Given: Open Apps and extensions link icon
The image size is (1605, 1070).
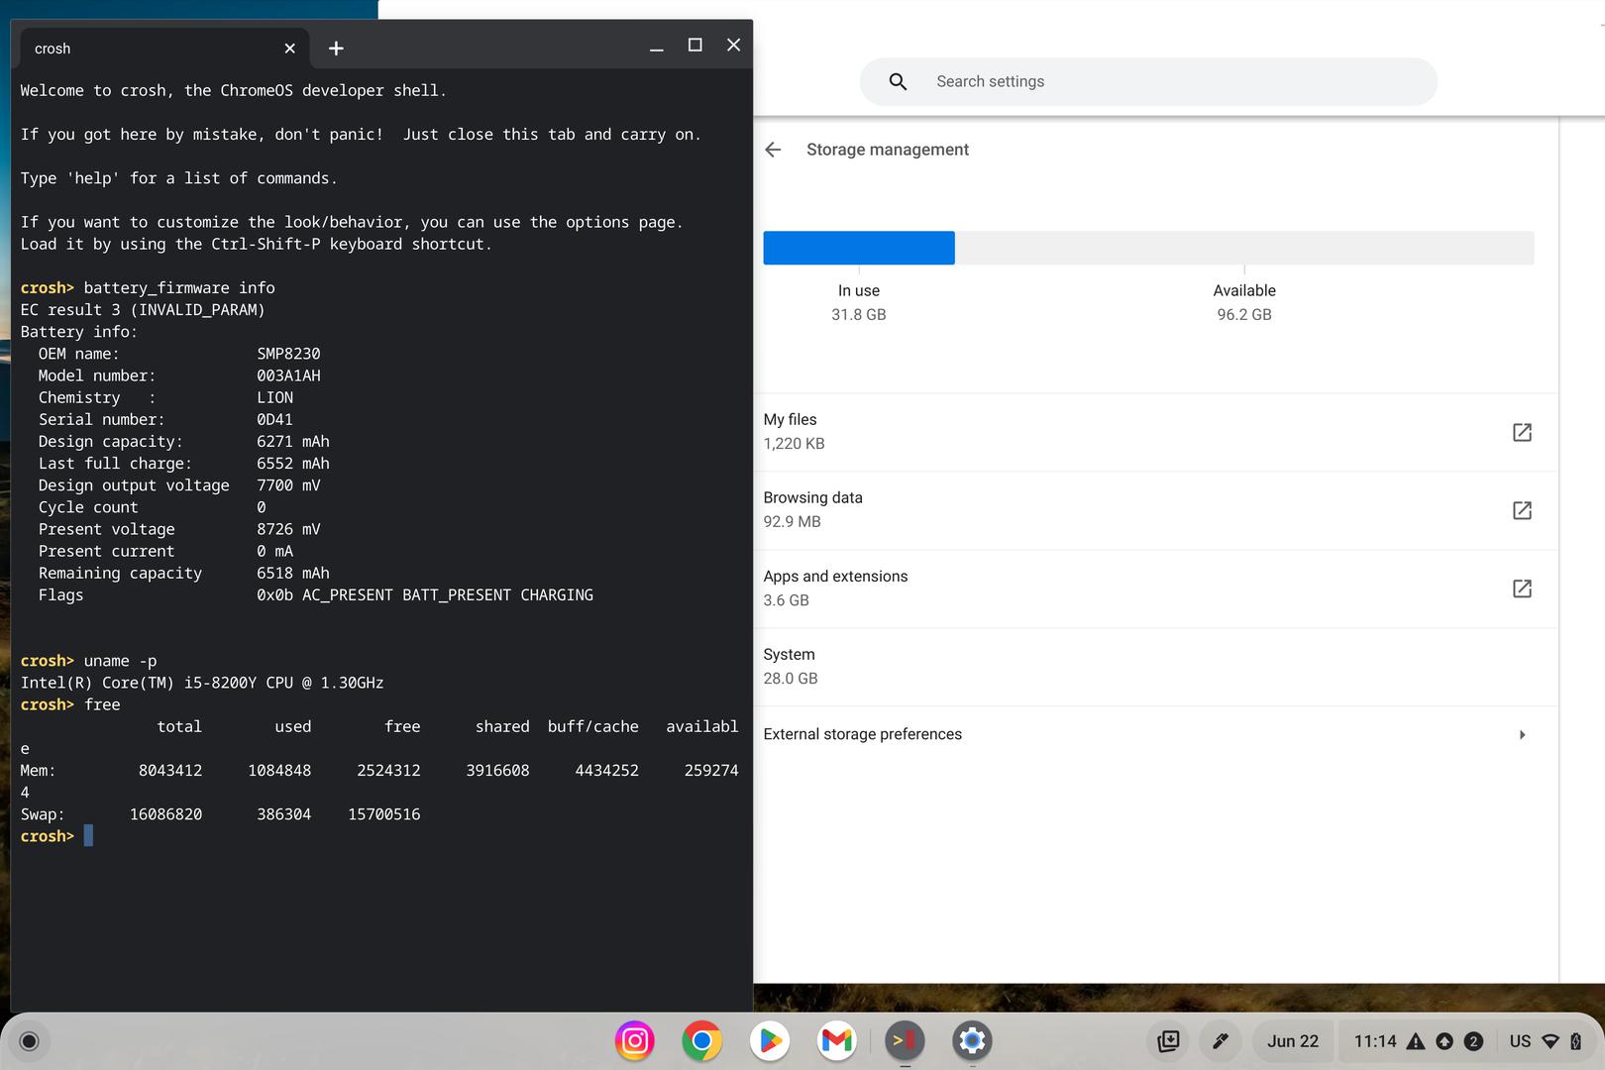Looking at the screenshot, I should click(x=1522, y=588).
